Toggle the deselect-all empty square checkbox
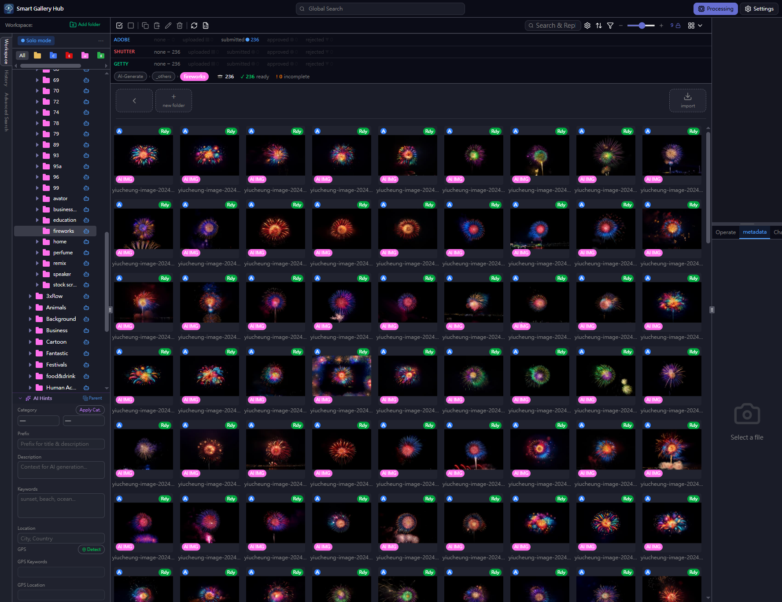This screenshot has height=602, width=782. click(131, 26)
